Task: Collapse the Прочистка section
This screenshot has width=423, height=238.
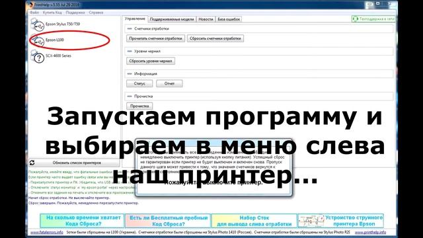Action: (x=130, y=97)
